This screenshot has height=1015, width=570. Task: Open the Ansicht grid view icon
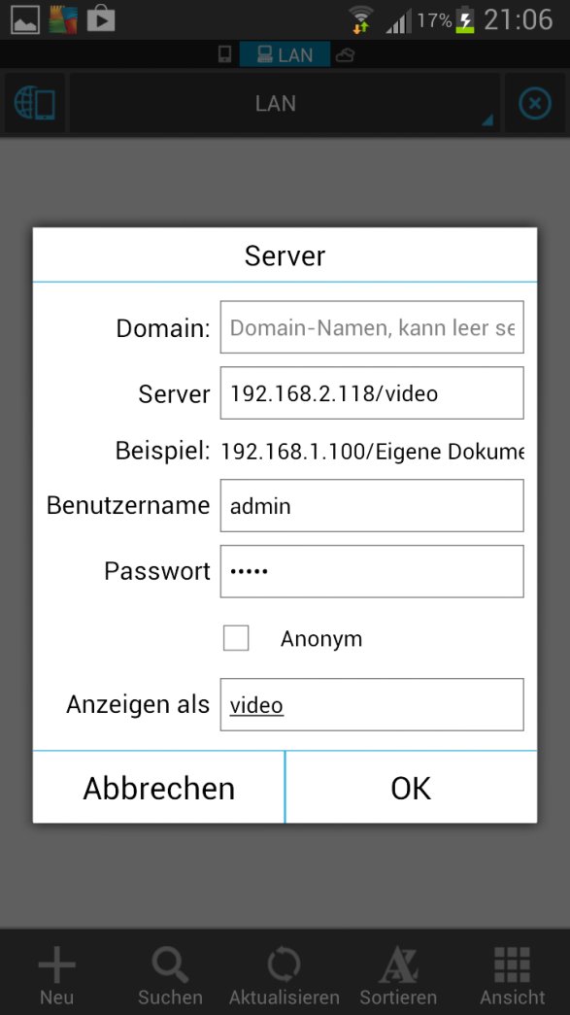click(513, 965)
